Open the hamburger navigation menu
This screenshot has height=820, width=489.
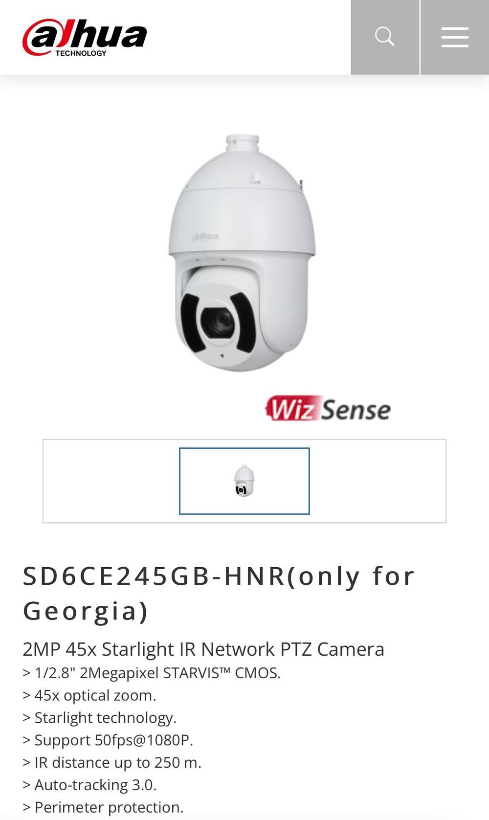coord(455,37)
